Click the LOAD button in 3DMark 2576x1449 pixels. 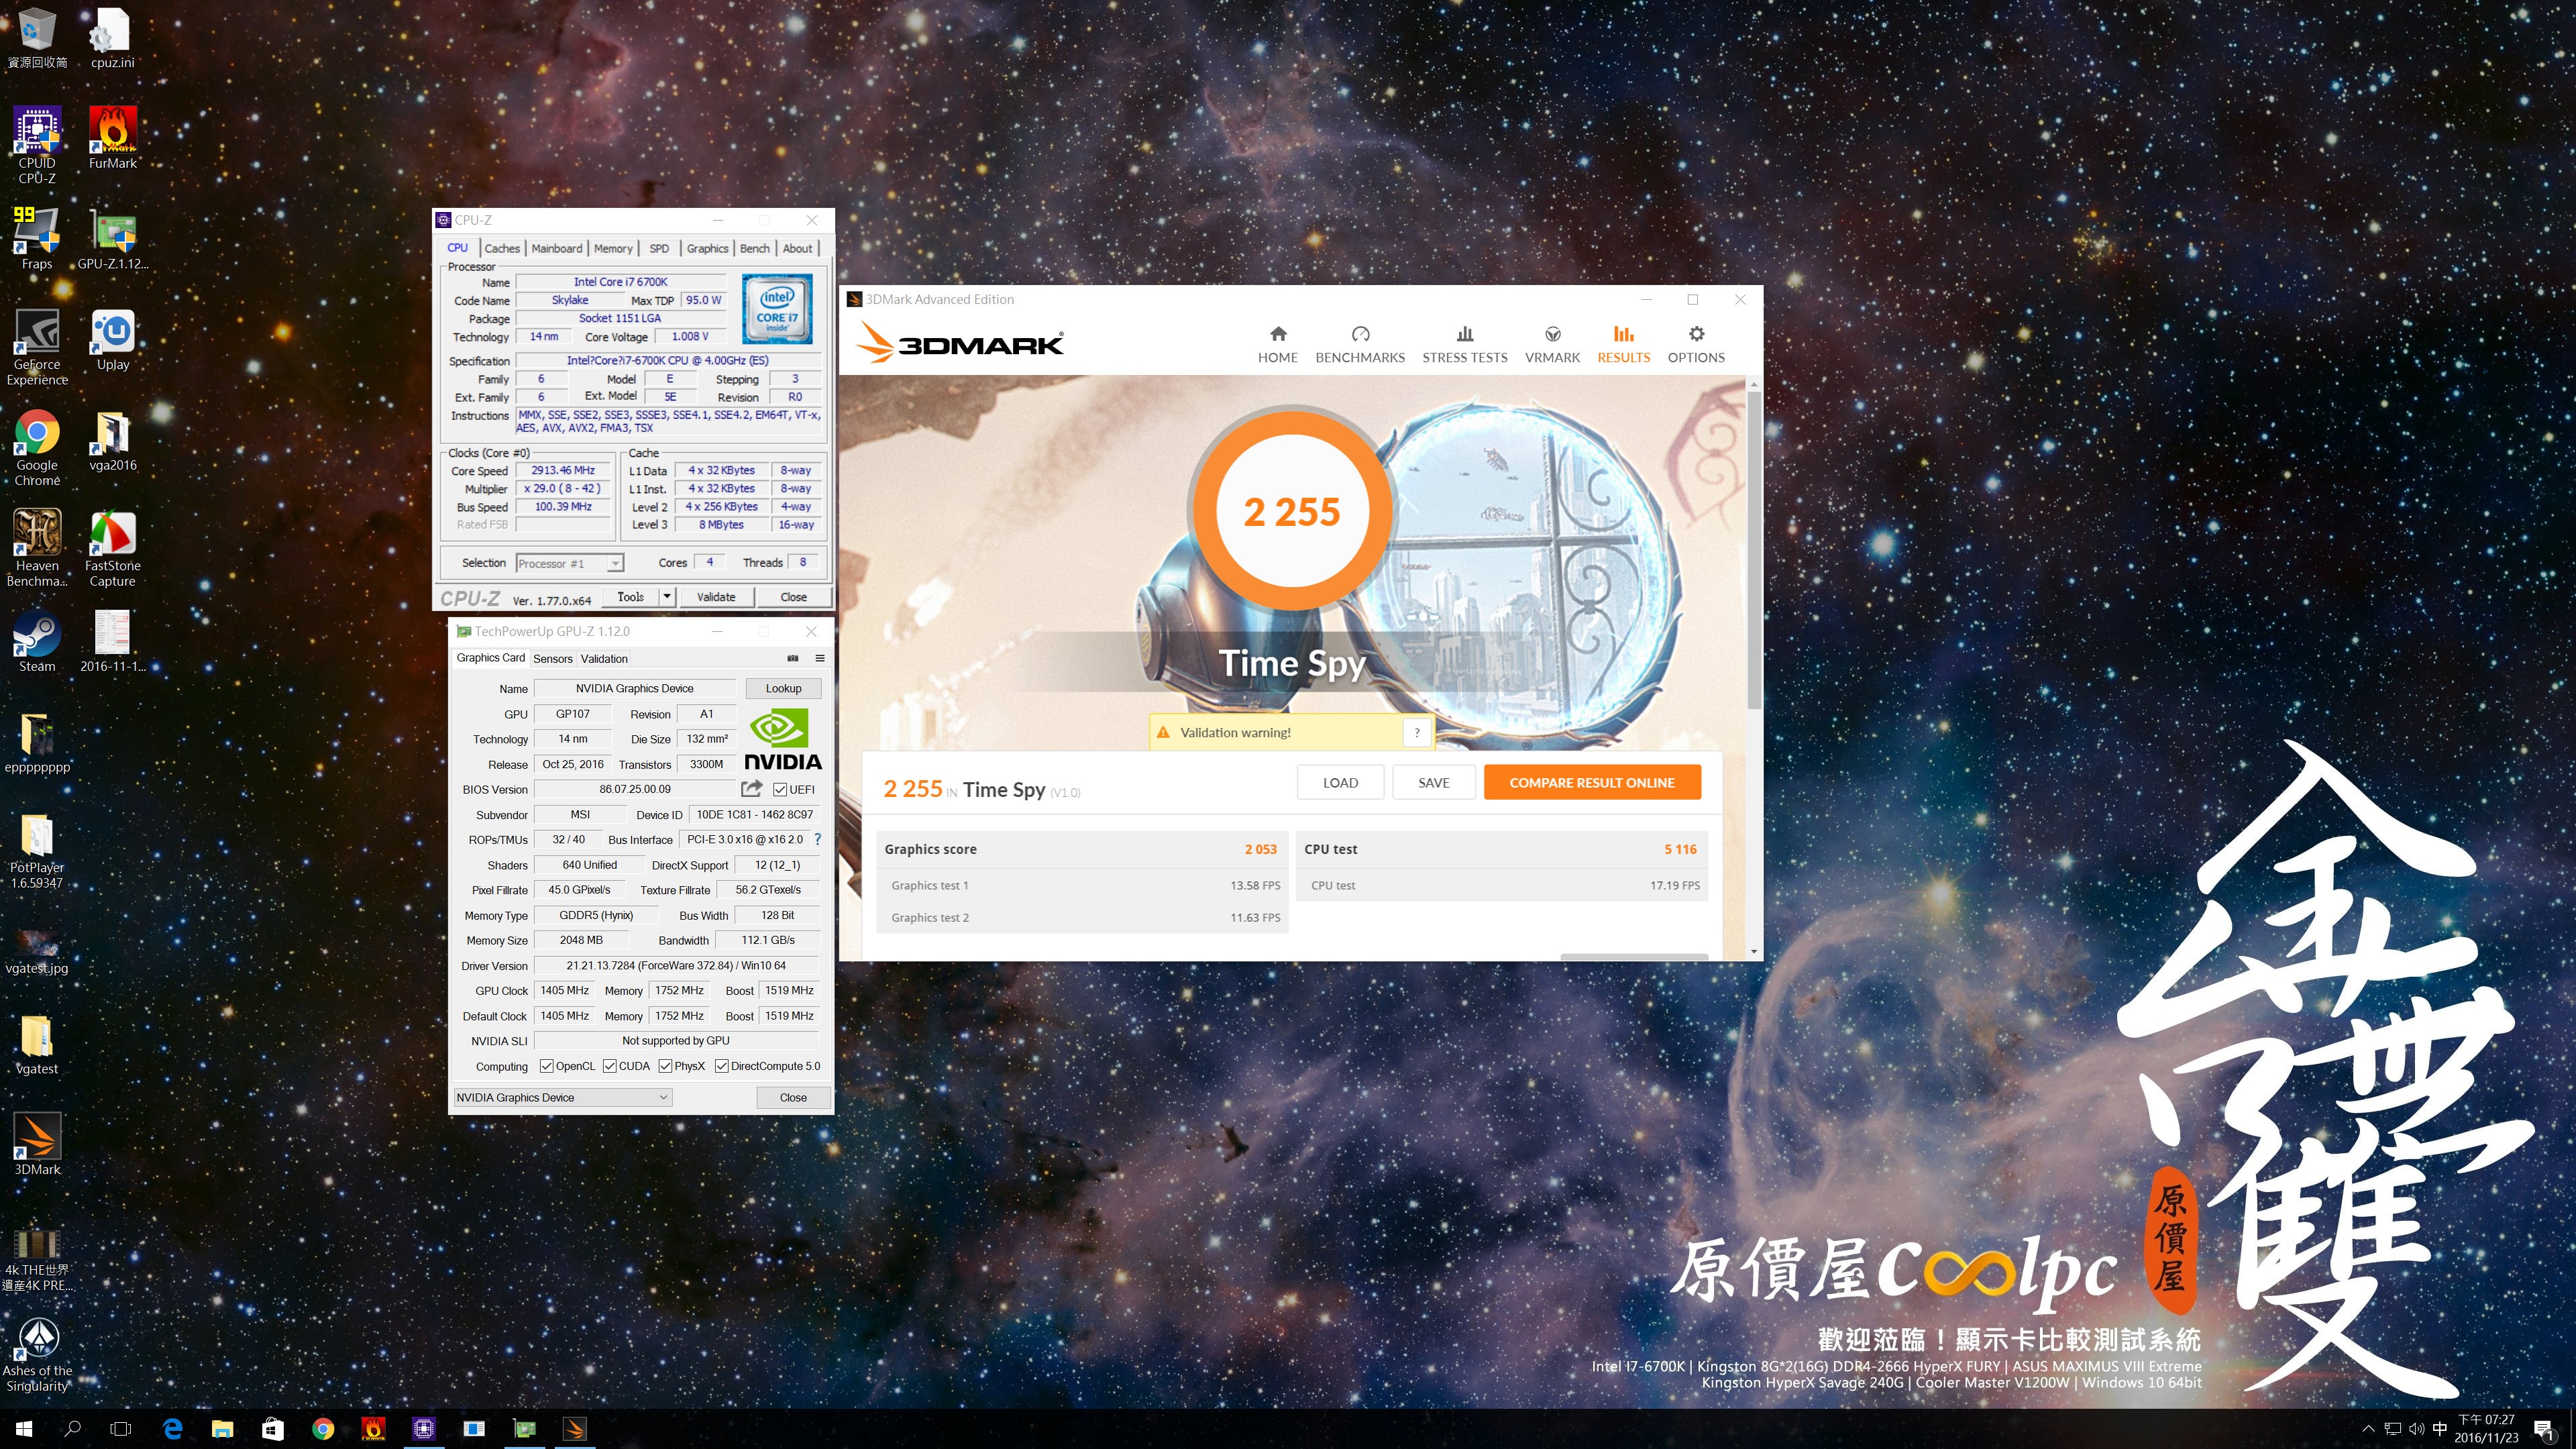(x=1340, y=783)
